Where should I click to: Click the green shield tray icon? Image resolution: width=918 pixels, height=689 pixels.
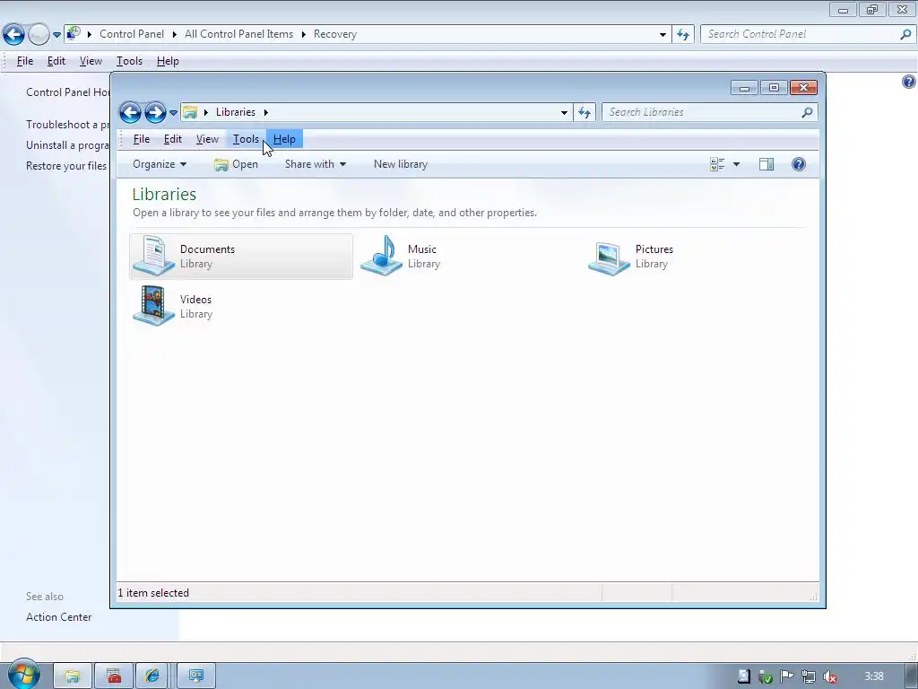[x=766, y=676]
